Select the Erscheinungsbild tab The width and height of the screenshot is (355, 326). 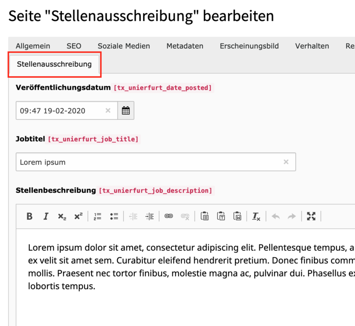pos(249,46)
